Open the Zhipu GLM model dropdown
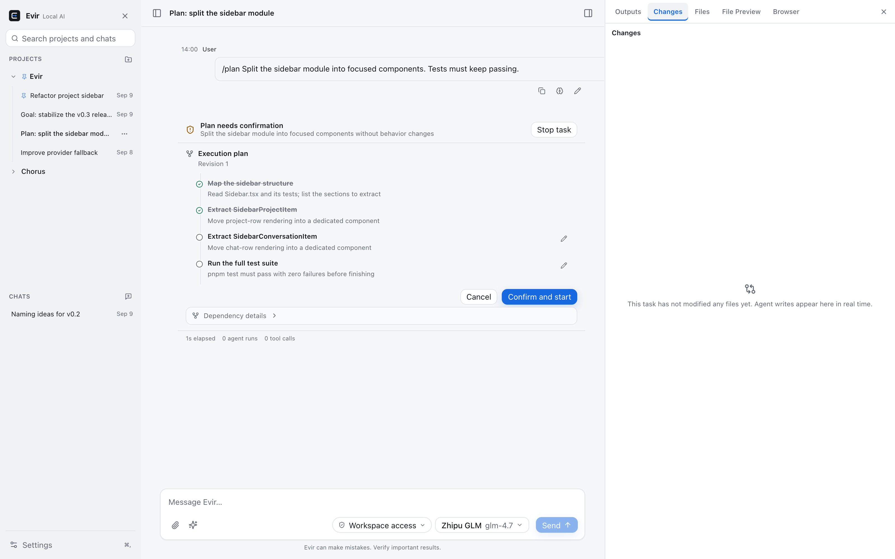 click(x=482, y=525)
